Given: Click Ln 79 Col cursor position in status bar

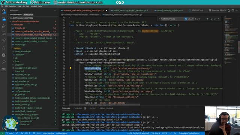Looking at the screenshot, I should [x=138, y=133].
